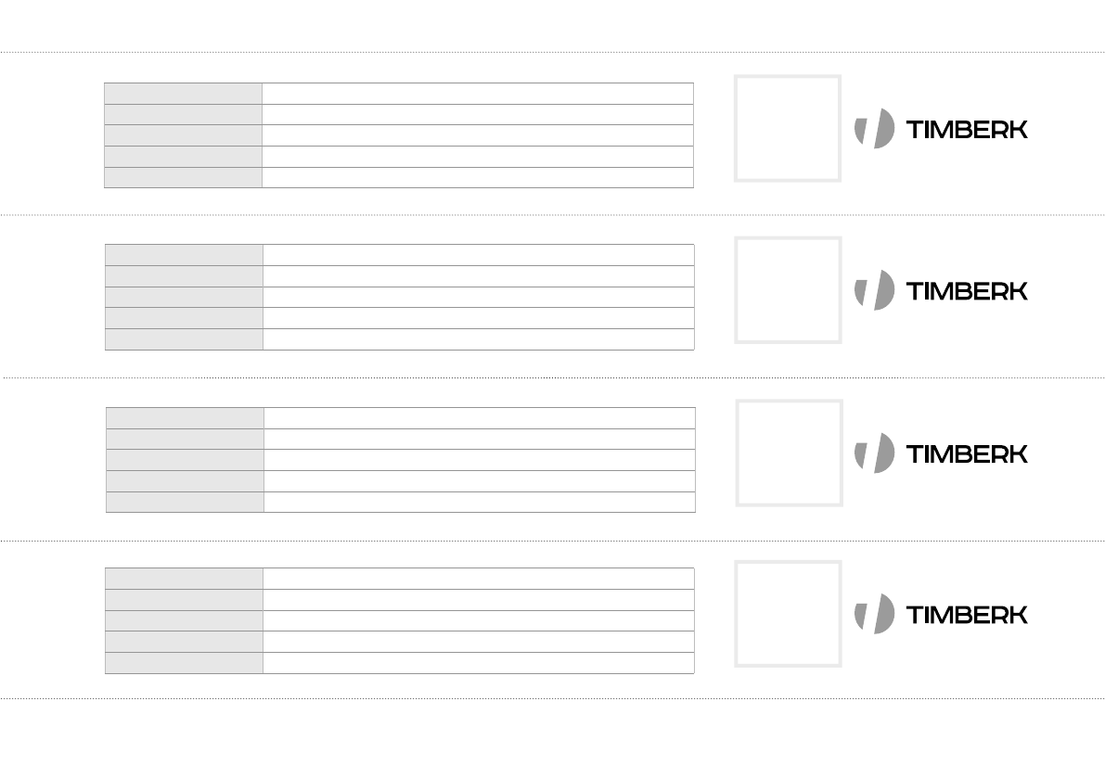Click the Timberk logo icon in the second coupon
The image size is (1105, 778).
click(875, 289)
